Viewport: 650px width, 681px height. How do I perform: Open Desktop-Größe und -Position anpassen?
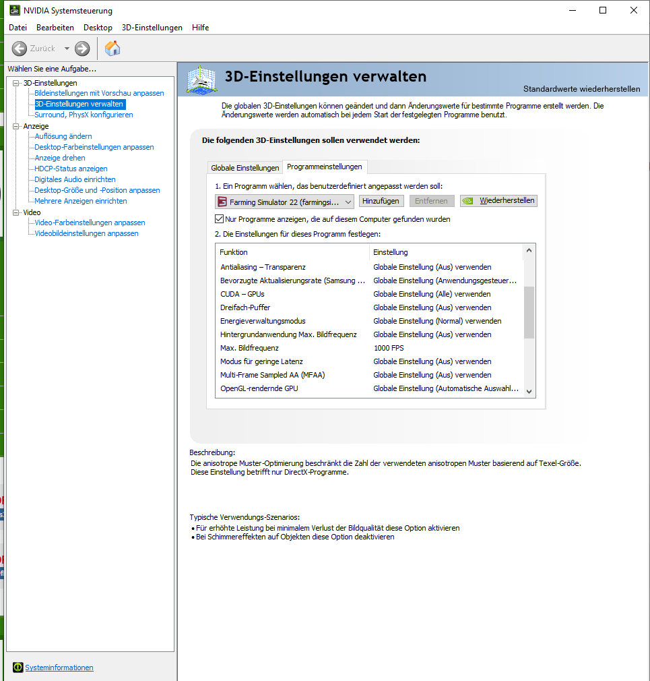click(97, 190)
